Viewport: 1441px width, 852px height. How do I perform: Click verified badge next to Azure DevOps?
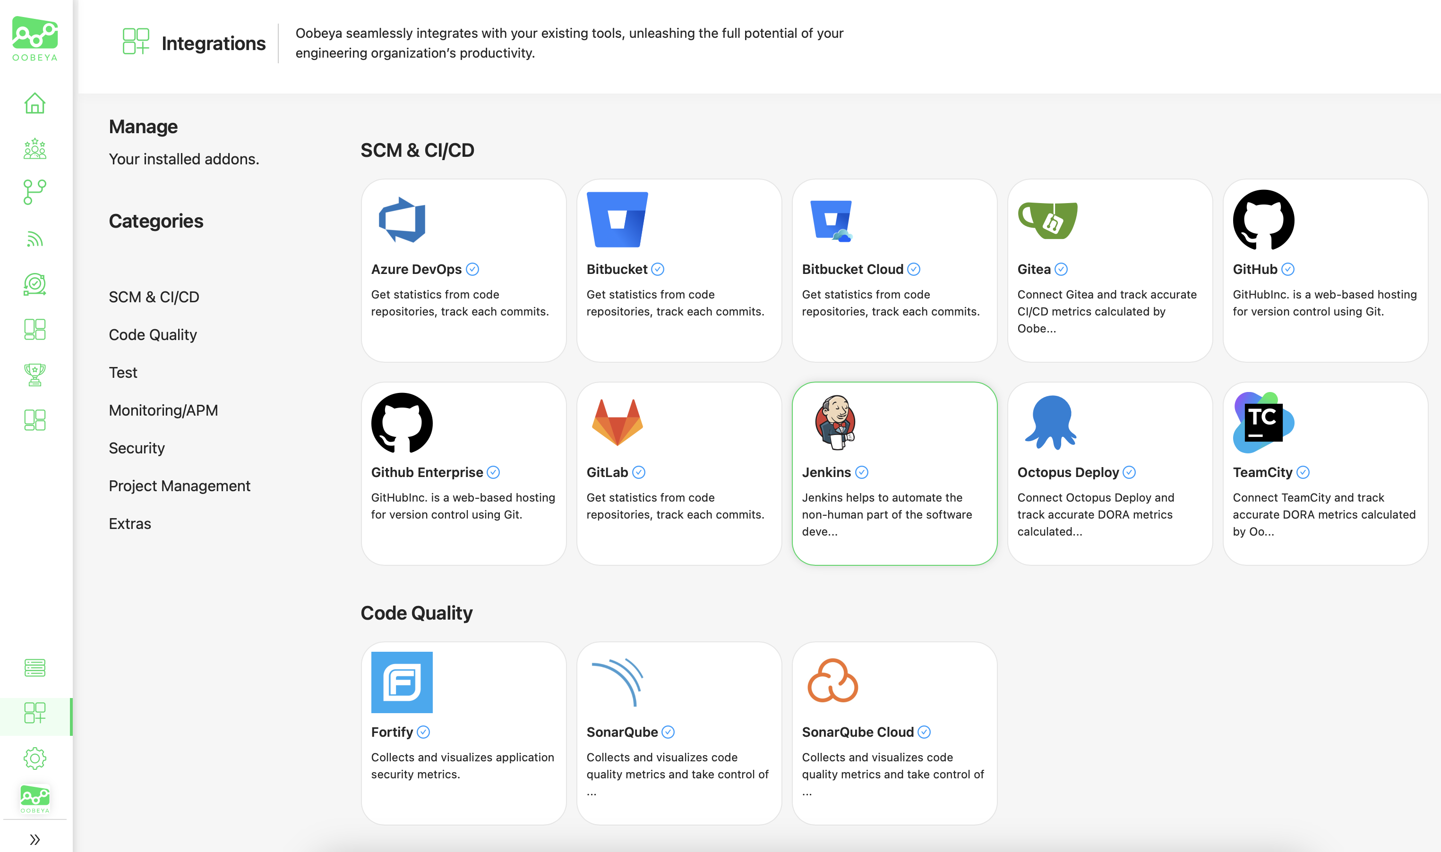[x=472, y=269]
